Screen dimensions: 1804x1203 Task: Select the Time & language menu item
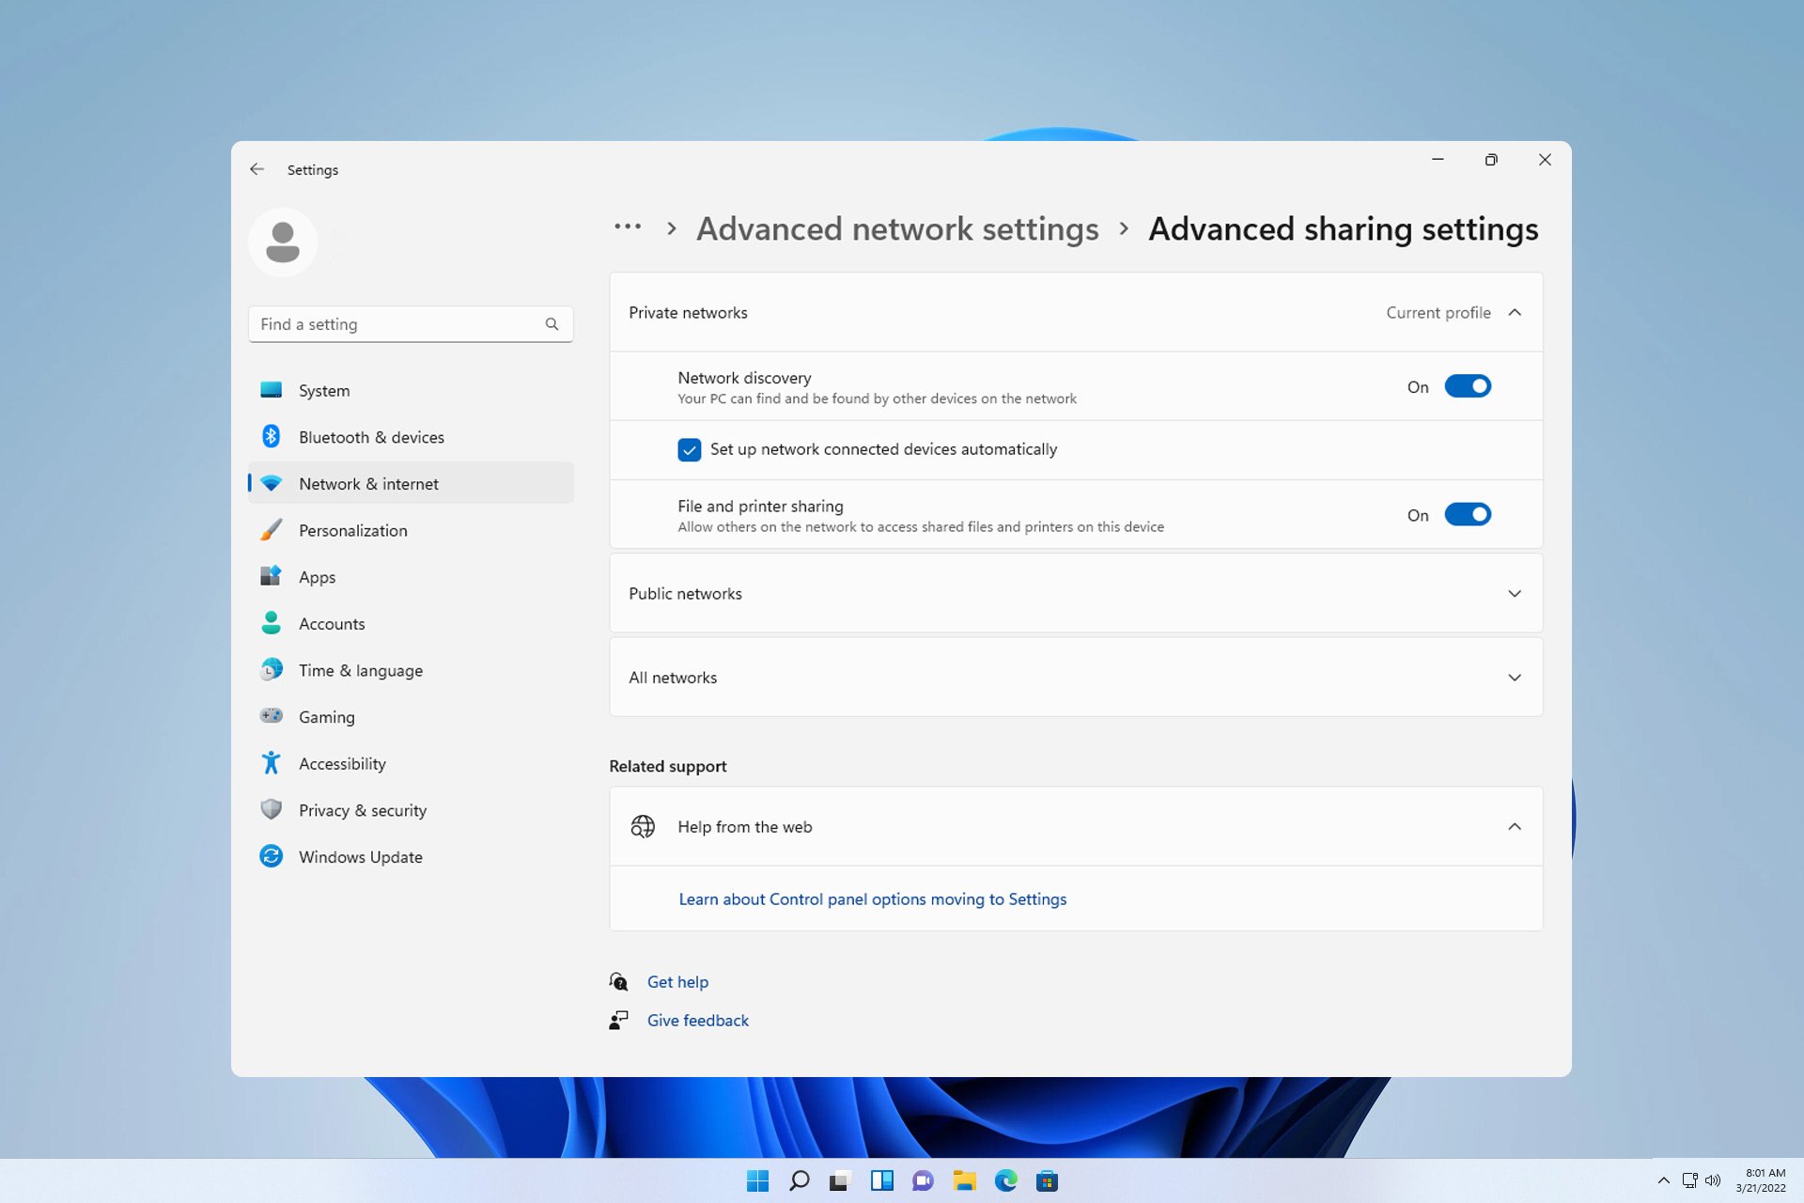point(360,670)
